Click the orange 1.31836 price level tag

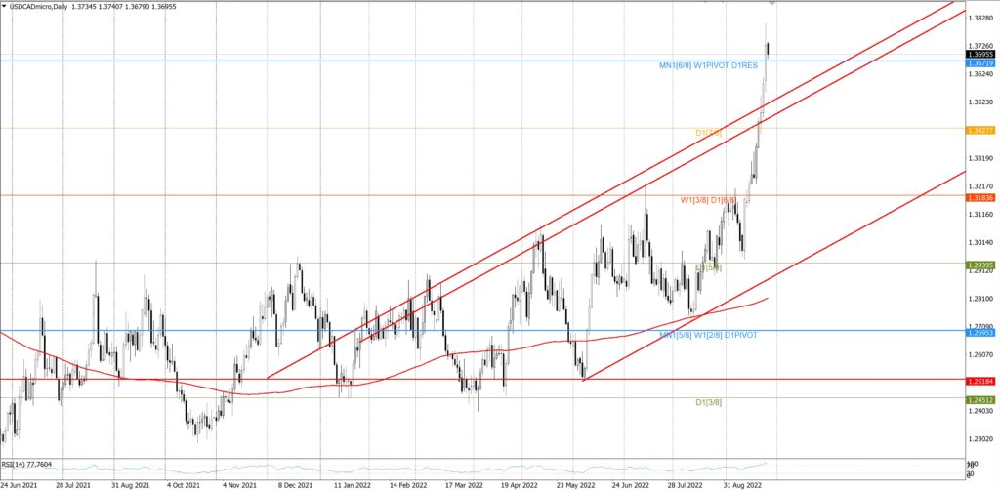979,197
